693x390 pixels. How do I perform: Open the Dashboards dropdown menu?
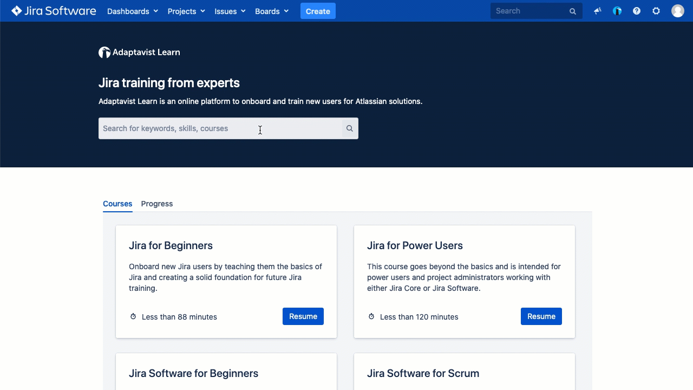133,11
